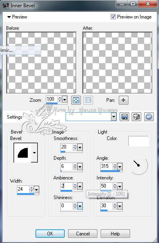Screen dimensions: 159x243
Task: Open the Bevel shape dropdown
Action: pos(34,152)
